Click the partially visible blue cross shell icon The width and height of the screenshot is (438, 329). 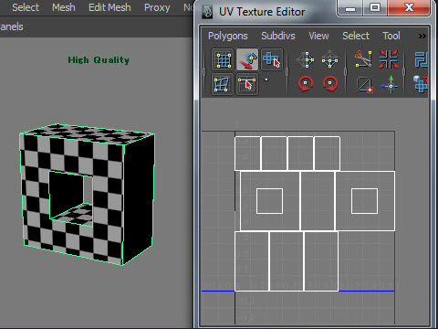[421, 84]
